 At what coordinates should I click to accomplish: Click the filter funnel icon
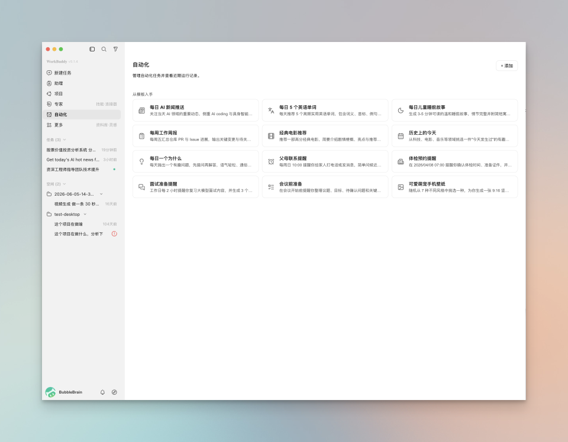coord(115,49)
